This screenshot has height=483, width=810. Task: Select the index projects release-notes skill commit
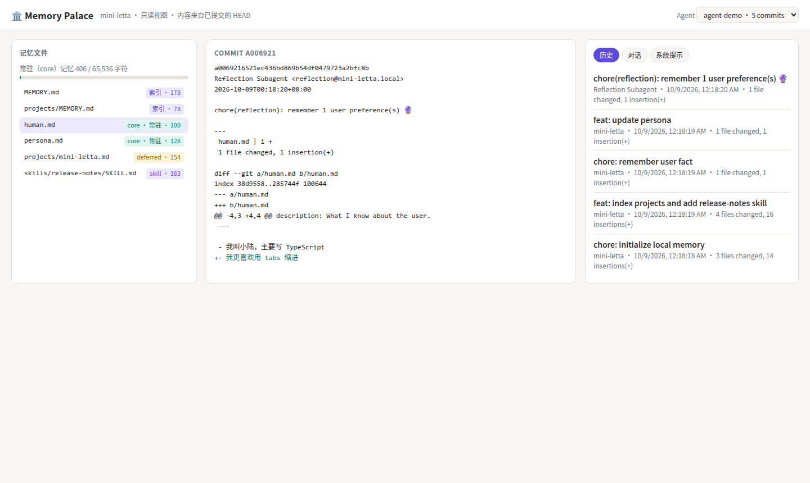pos(692,213)
